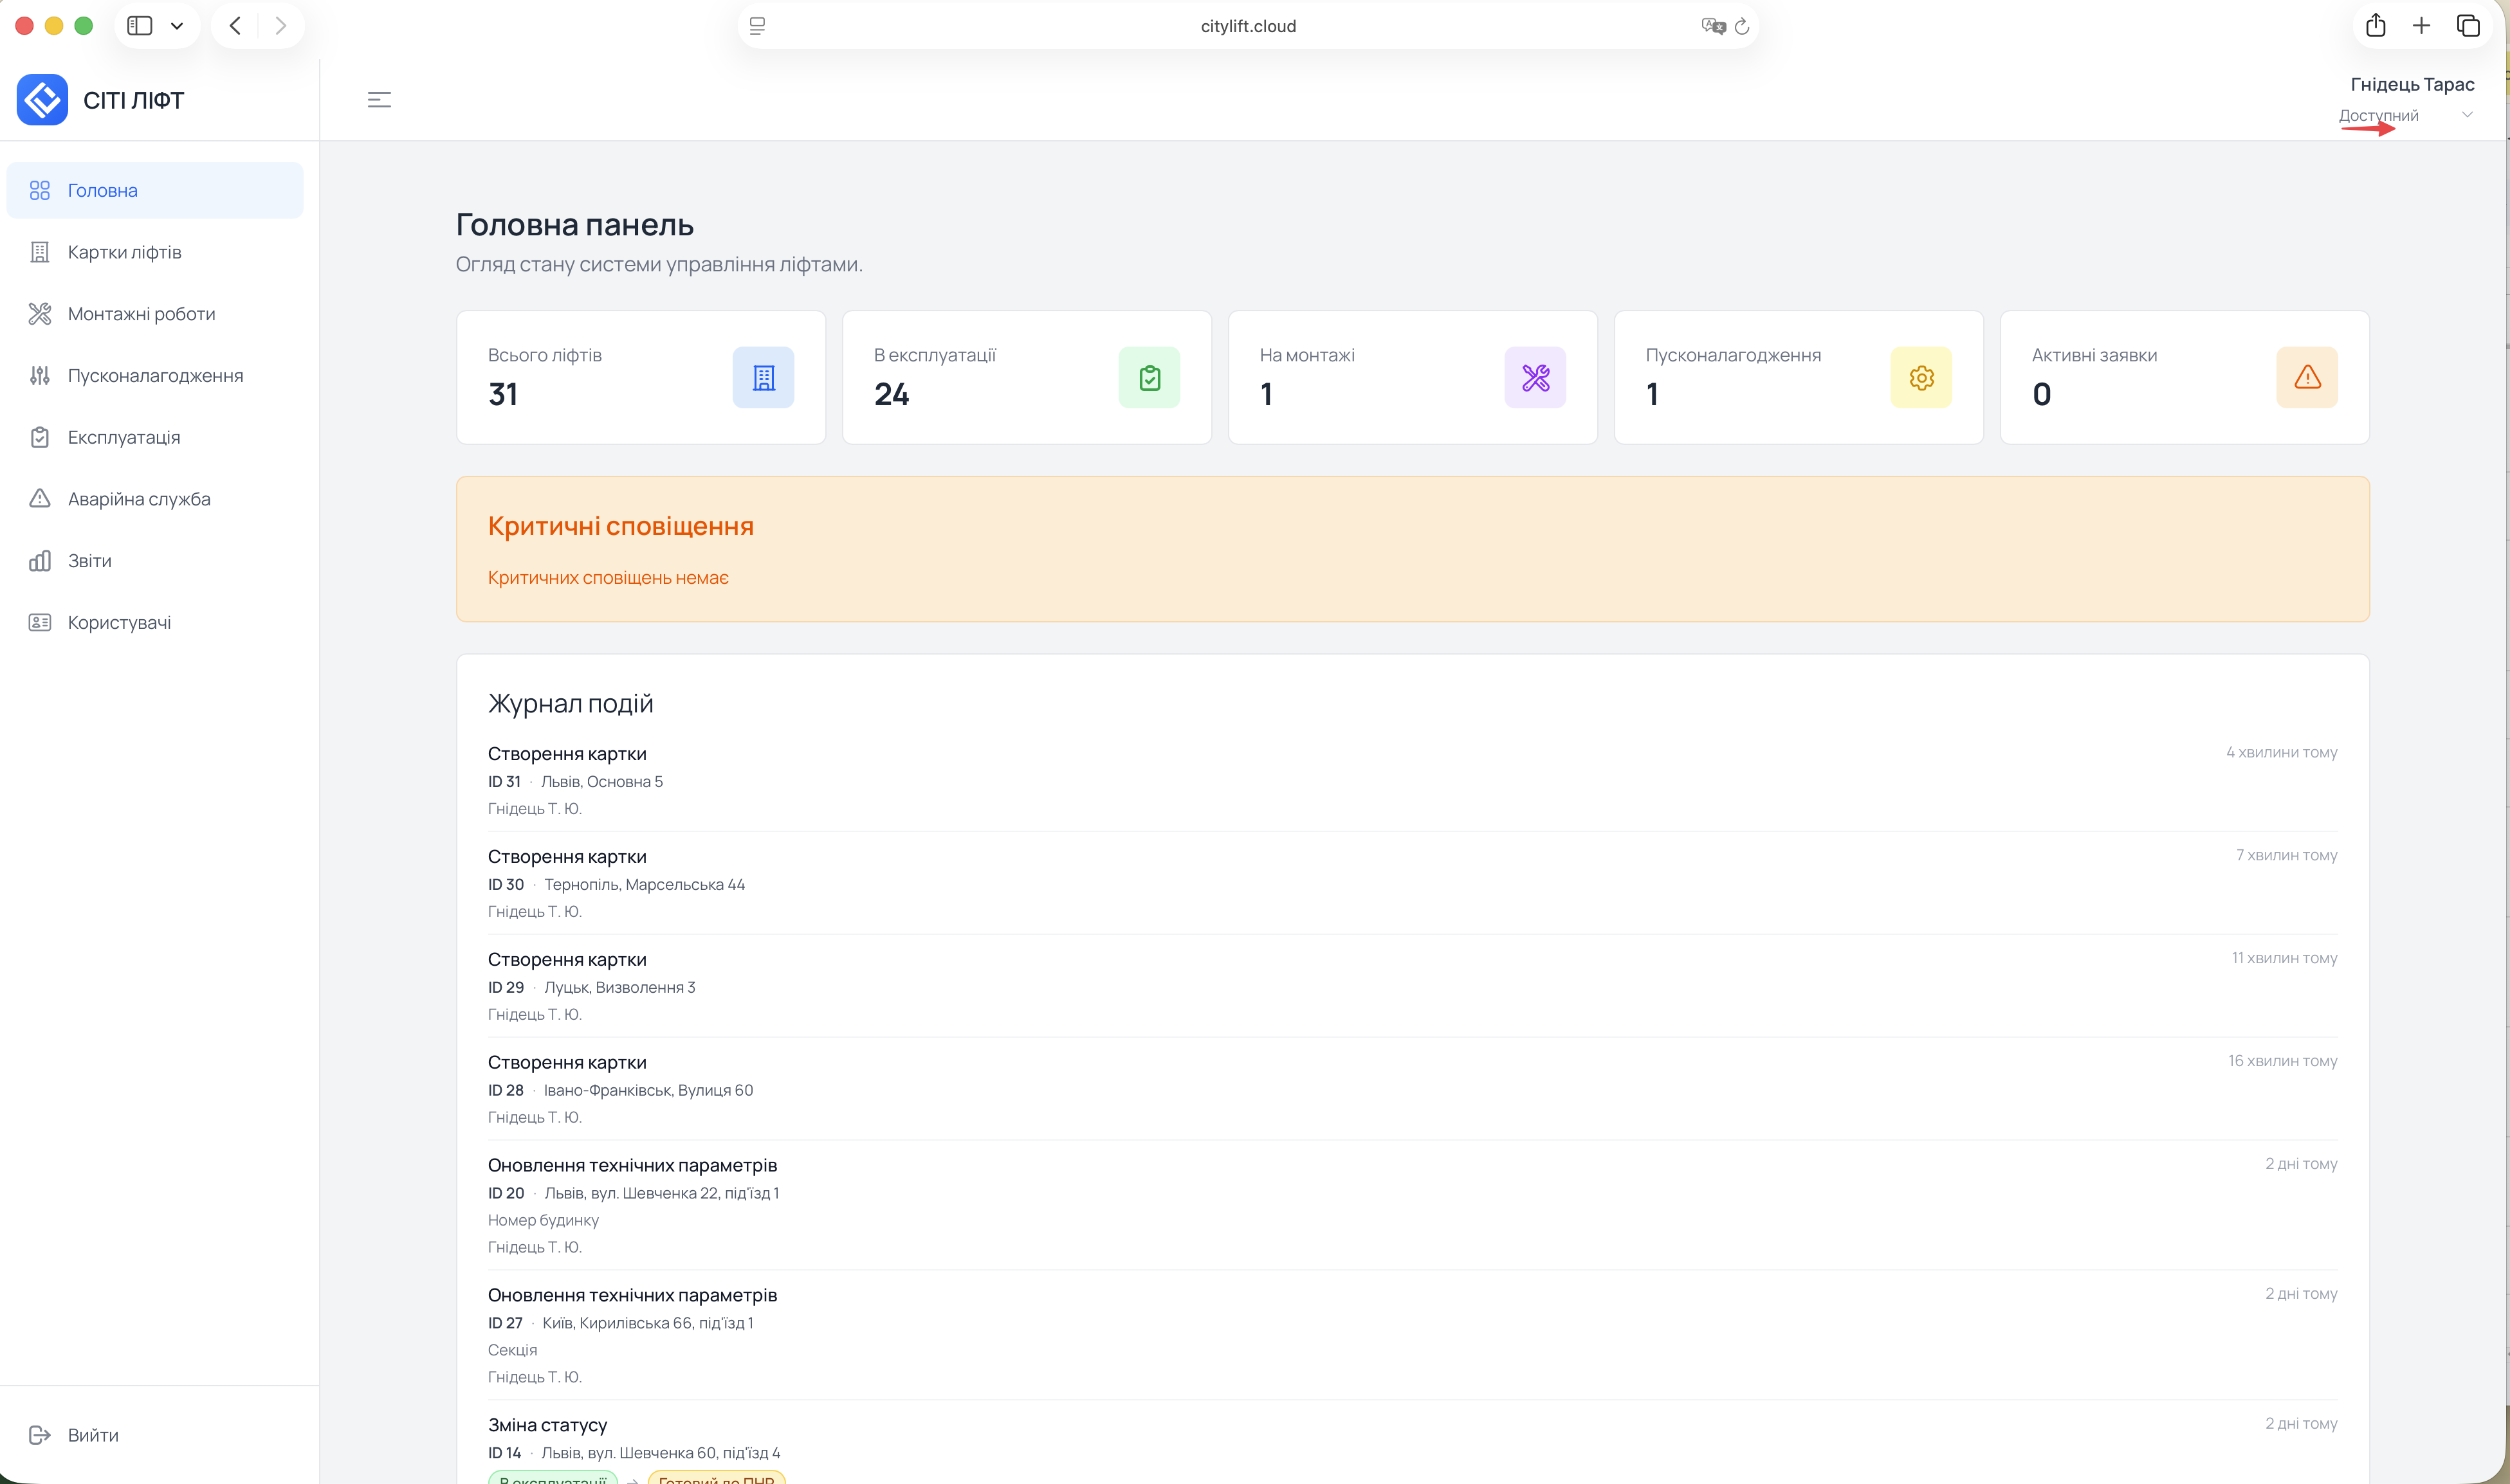Open Safari tab group dropdown chevron

pos(177,26)
